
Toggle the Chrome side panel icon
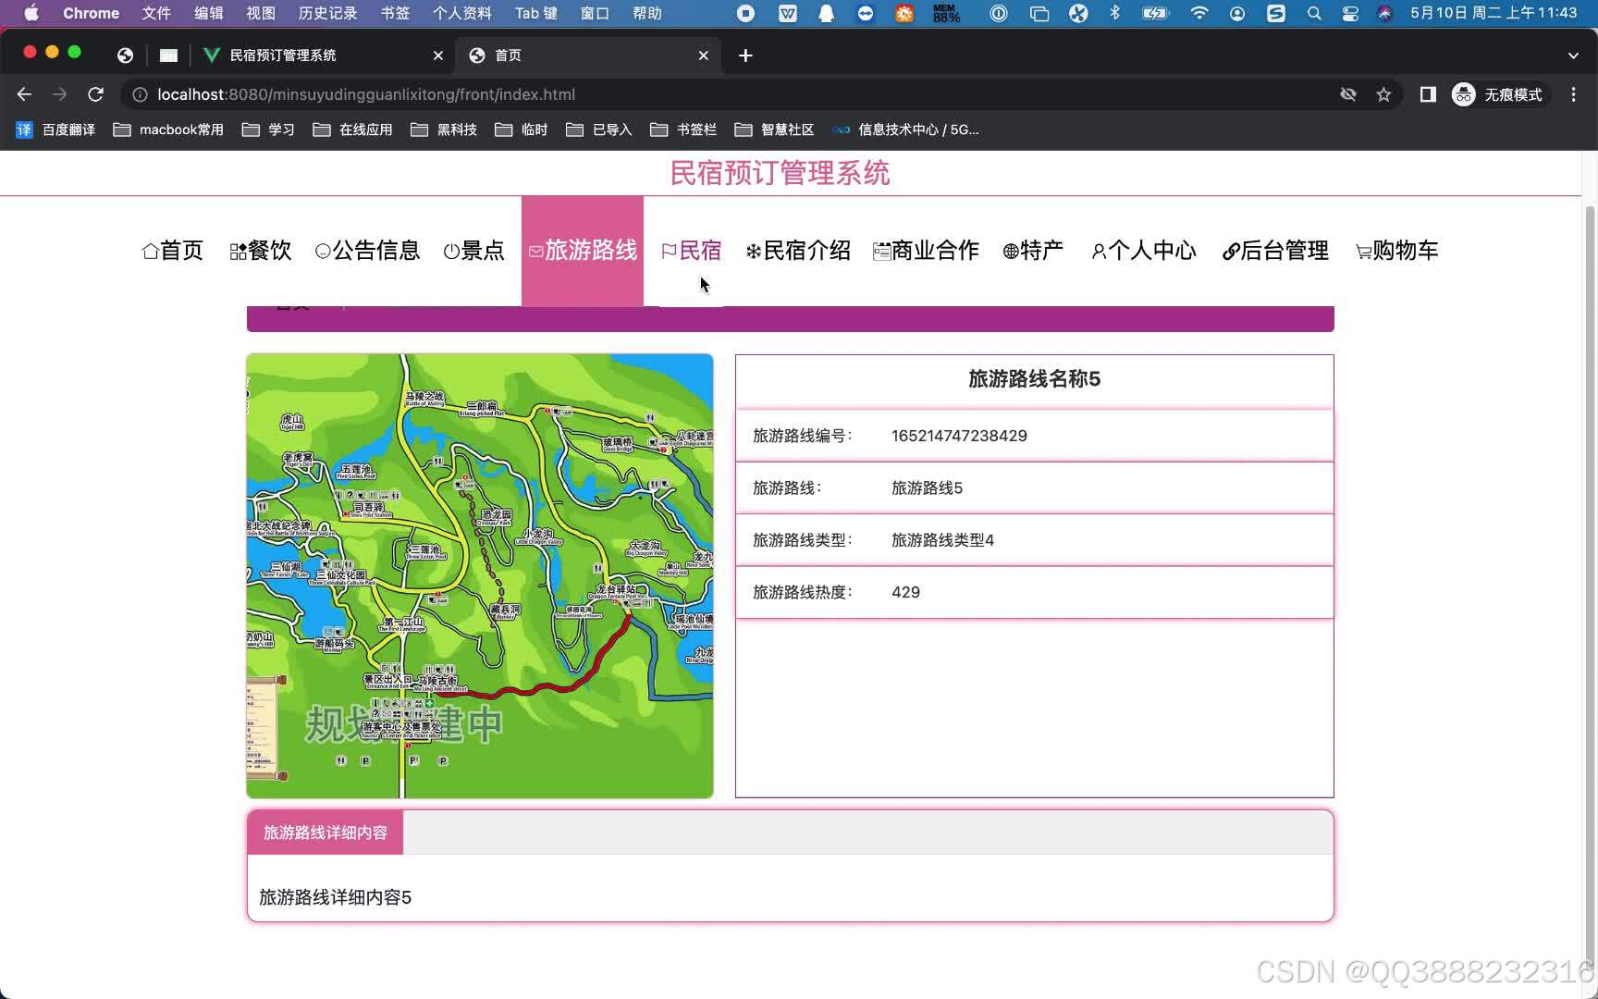coord(1428,94)
